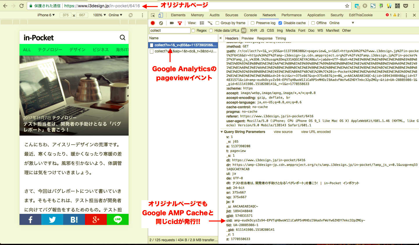Switch to the Elements tab
This screenshot has height=245, width=419.
click(178, 15)
